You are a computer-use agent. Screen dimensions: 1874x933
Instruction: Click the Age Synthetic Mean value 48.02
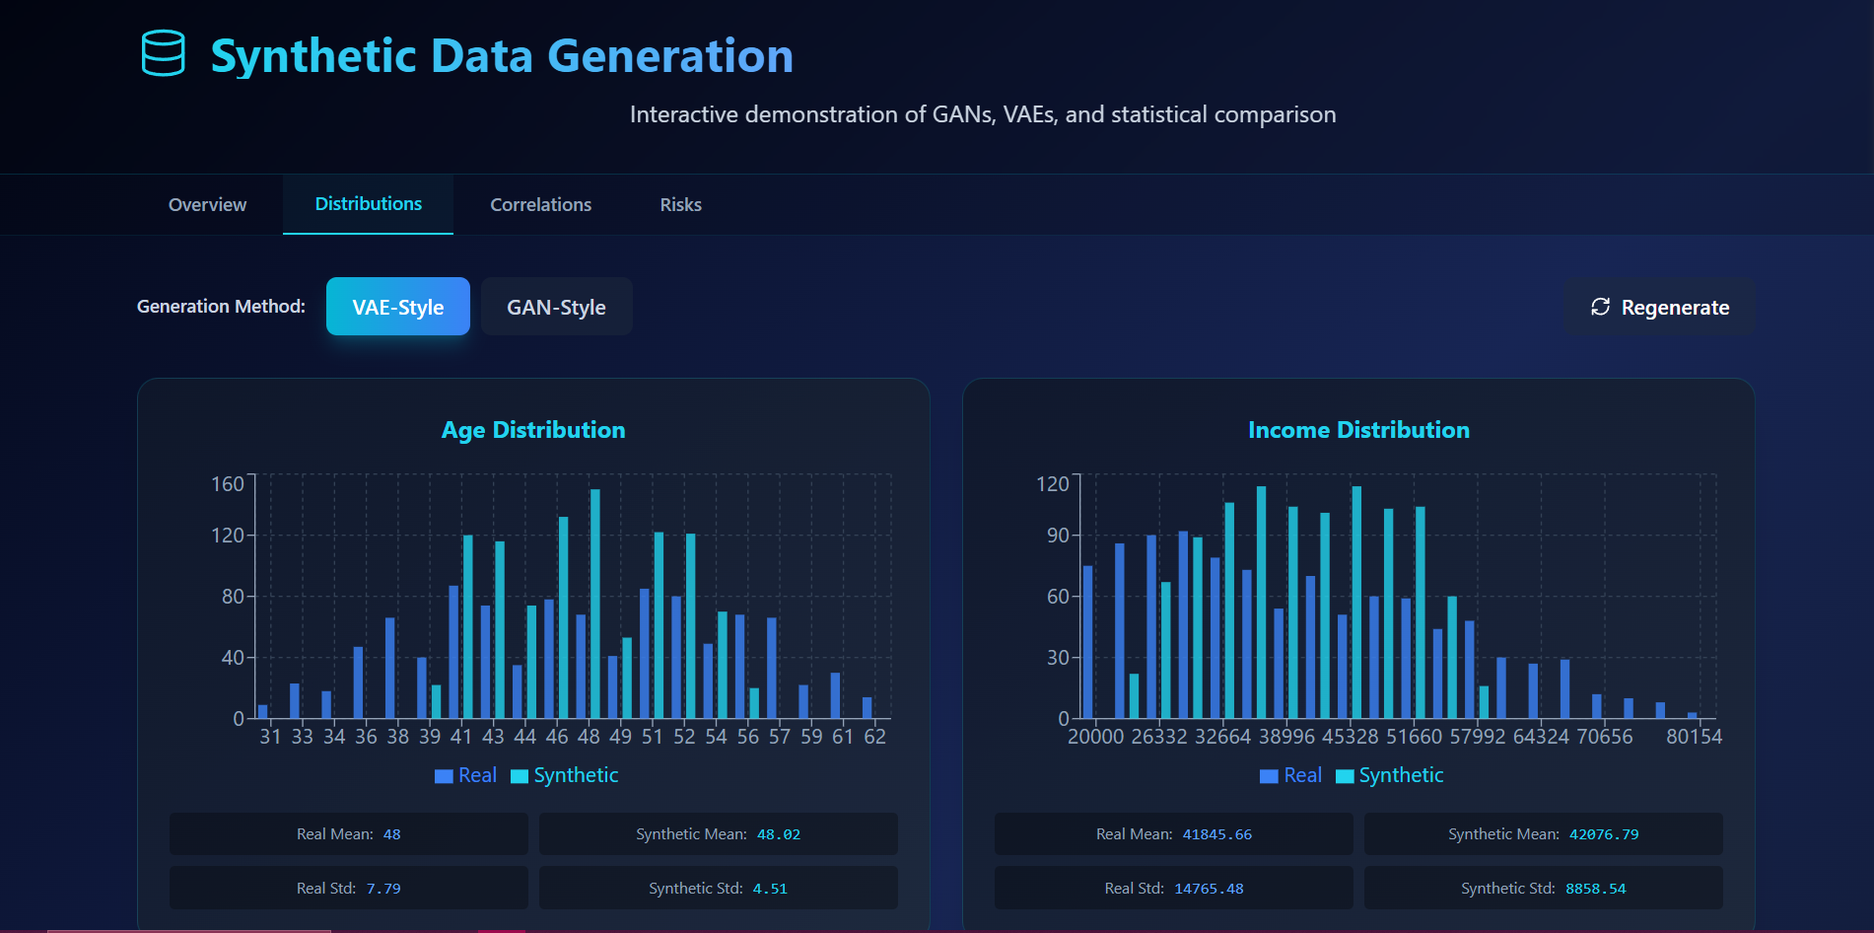click(x=779, y=834)
